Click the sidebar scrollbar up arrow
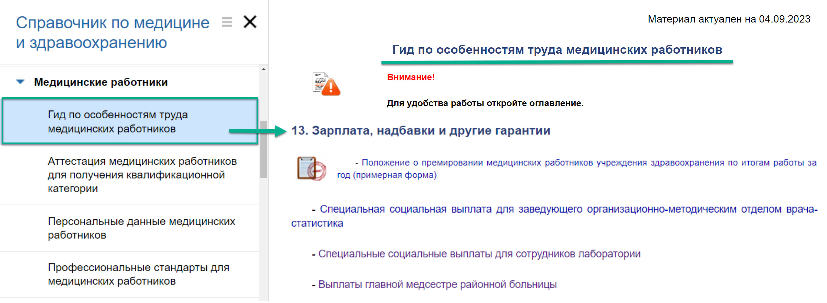This screenshot has width=827, height=303. (x=264, y=69)
